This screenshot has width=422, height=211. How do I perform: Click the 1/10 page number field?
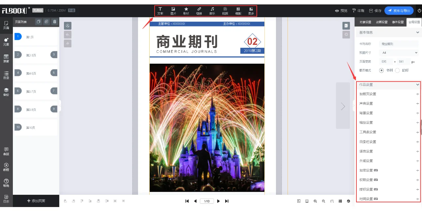207,201
